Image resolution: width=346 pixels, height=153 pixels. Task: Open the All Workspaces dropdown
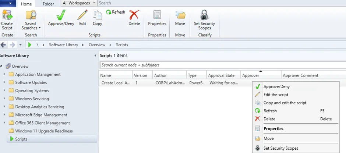point(79,3)
